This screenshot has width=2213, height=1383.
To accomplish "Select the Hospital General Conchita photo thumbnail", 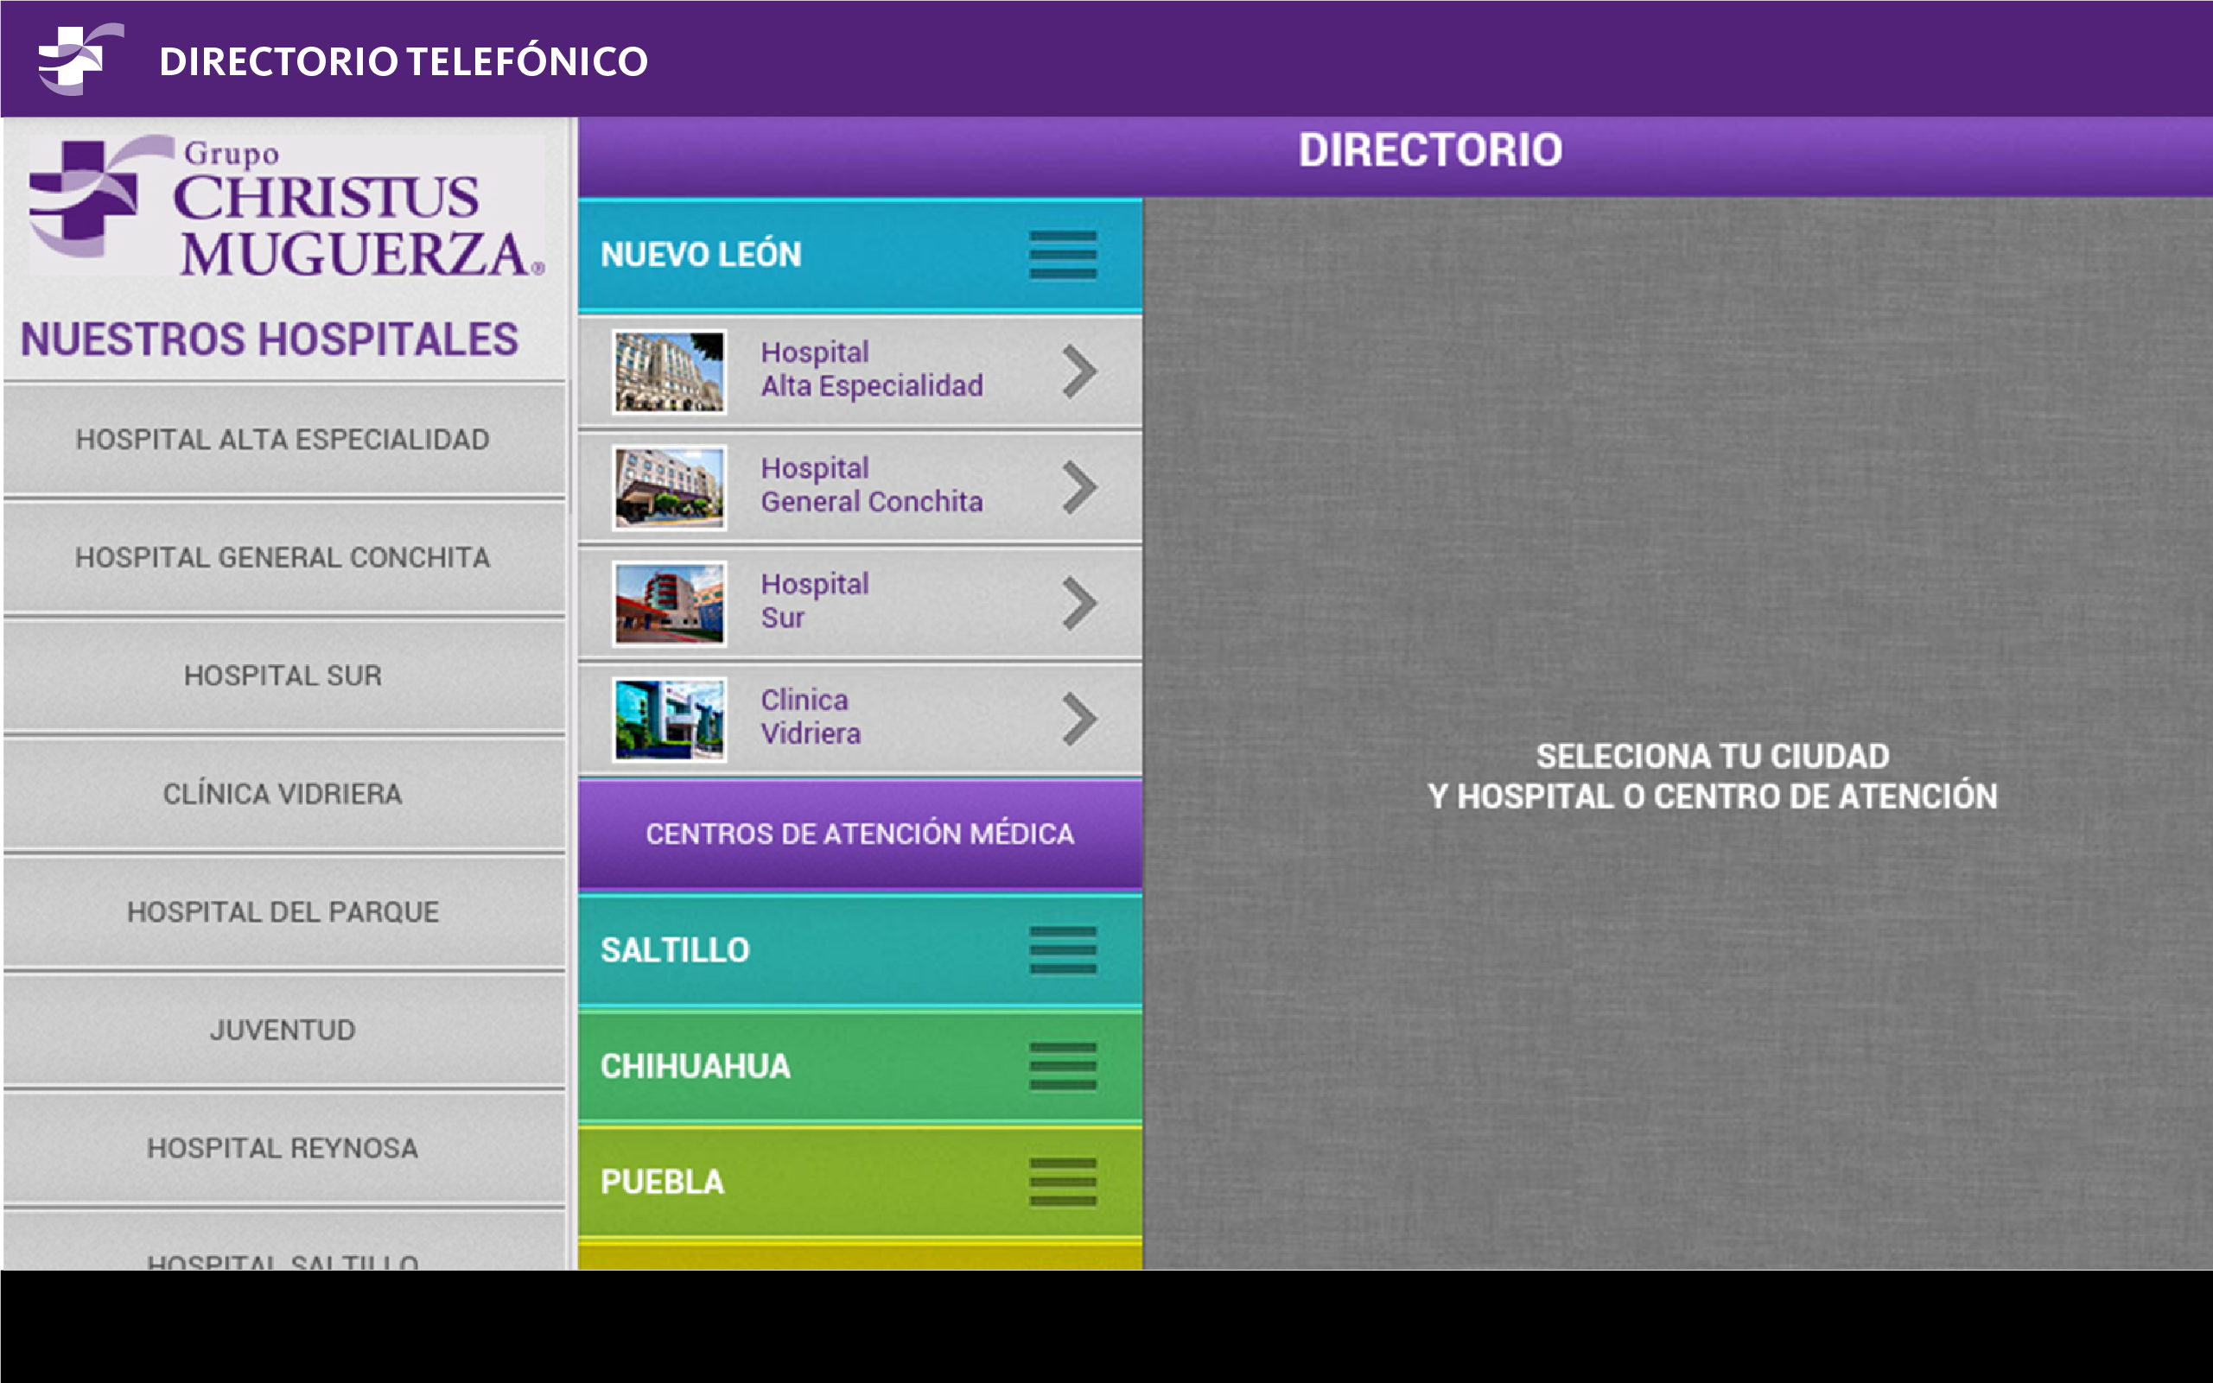I will pos(669,487).
